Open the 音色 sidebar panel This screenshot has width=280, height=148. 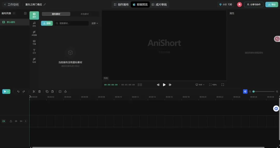click(x=34, y=24)
